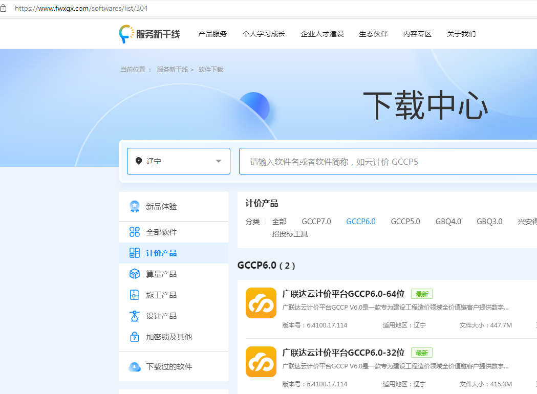
Task: Click the 文件大小:447.7M text
Action: pyautogui.click(x=486, y=325)
